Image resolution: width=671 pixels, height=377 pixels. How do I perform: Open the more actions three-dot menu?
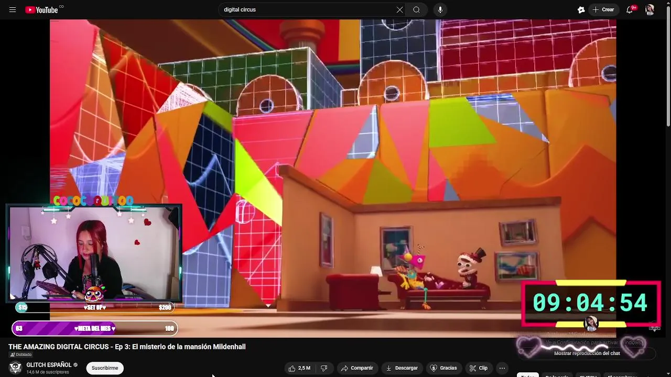(502, 368)
